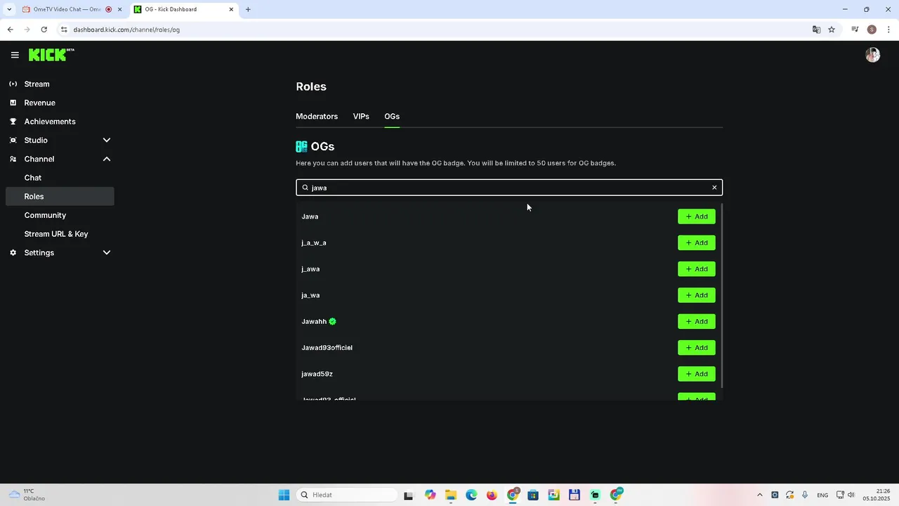Open Task View from the taskbar
Screen dimensions: 899x506
pyautogui.click(x=409, y=495)
